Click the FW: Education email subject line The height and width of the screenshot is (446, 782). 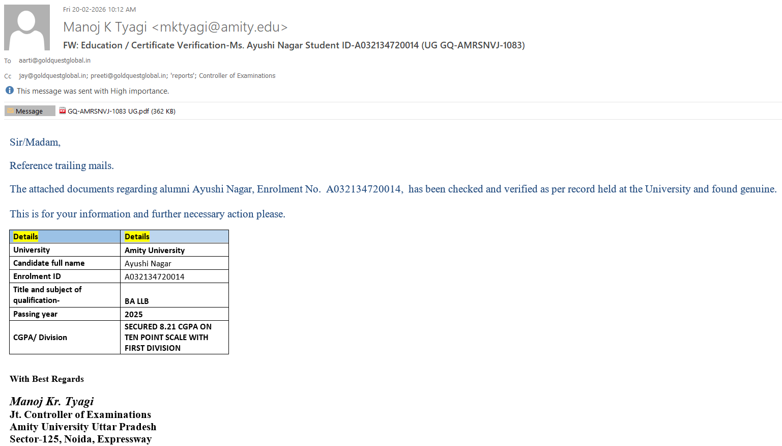pos(294,45)
